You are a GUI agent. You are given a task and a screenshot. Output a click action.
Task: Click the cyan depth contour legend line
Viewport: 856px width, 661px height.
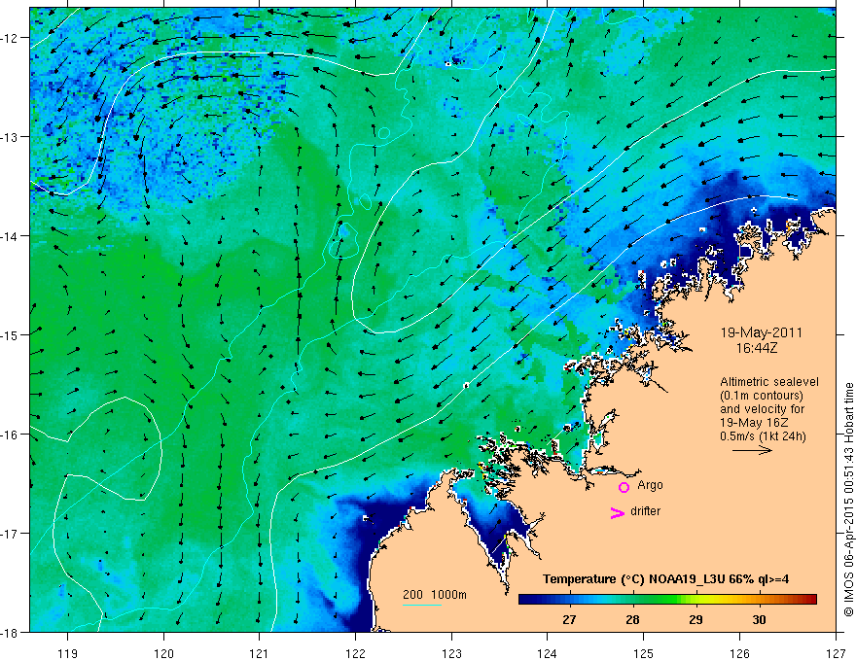point(422,605)
